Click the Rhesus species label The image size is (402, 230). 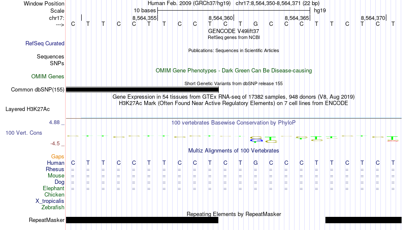55,169
